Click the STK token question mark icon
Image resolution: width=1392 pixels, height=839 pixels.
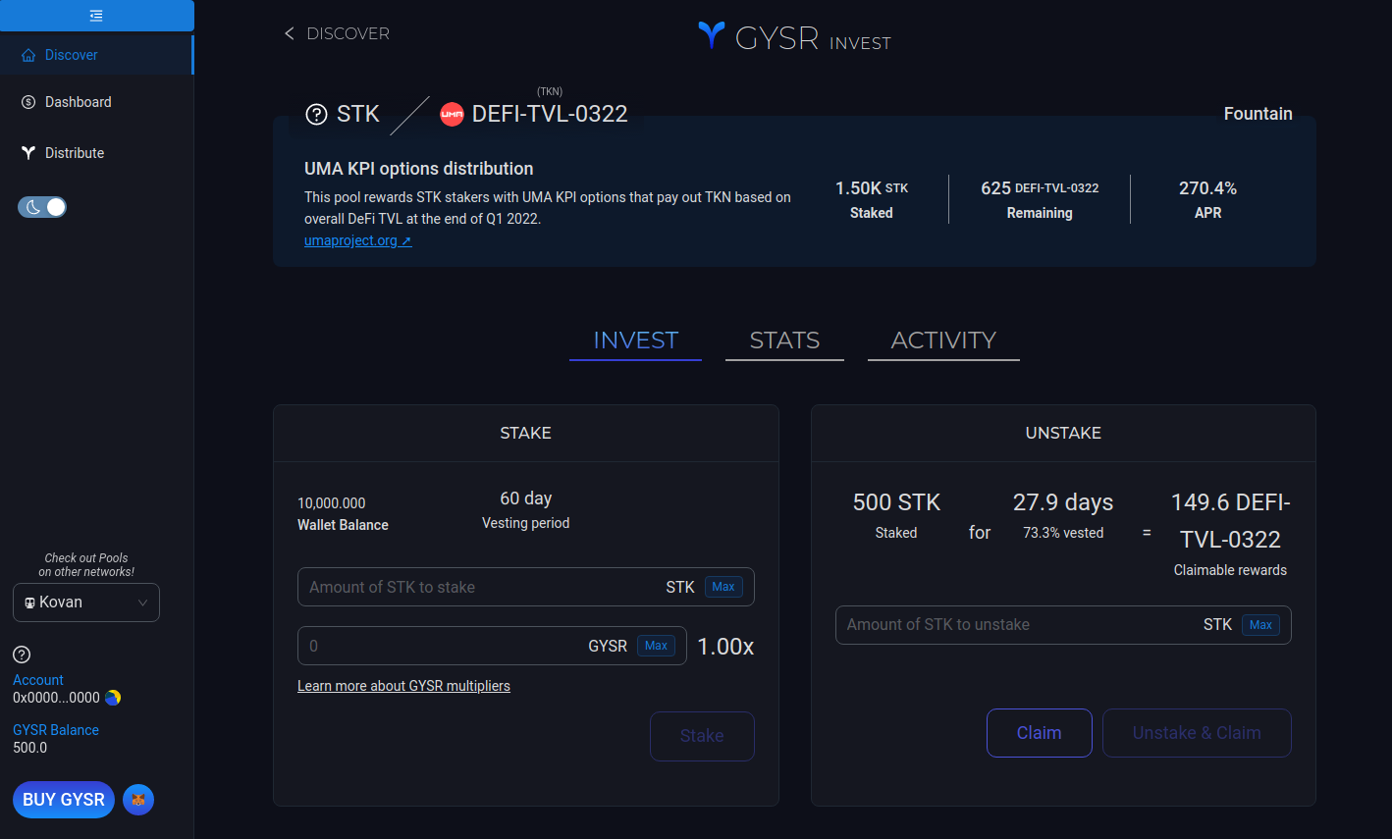tap(316, 114)
